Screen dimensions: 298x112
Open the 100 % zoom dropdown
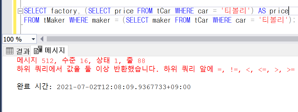click(33, 39)
